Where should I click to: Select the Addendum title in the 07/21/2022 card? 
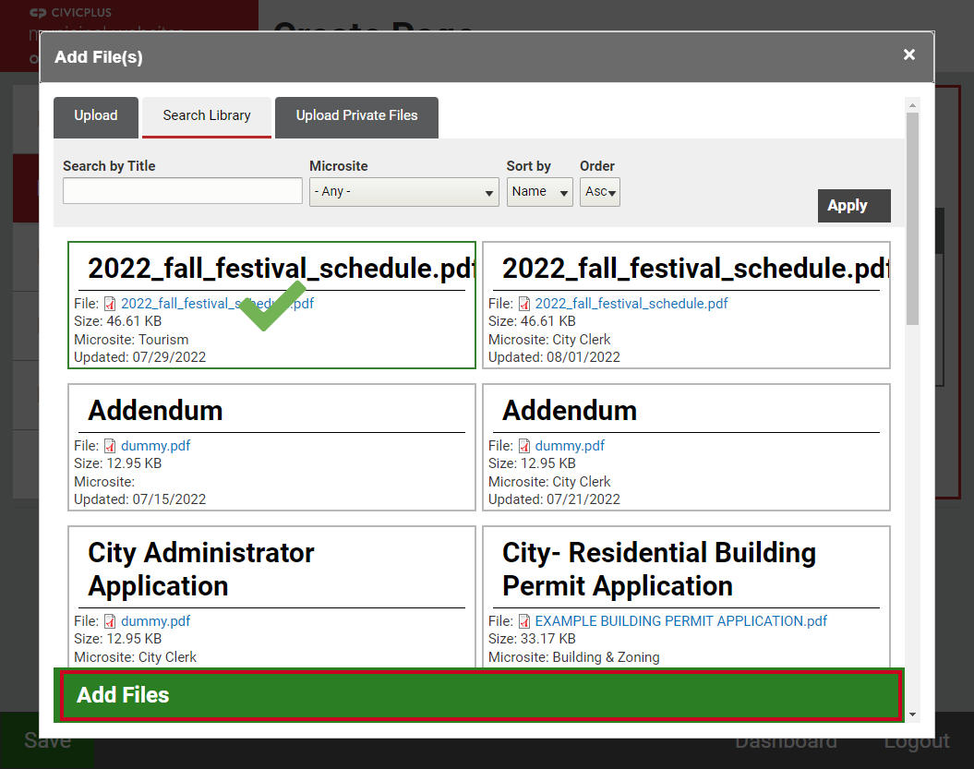point(570,411)
